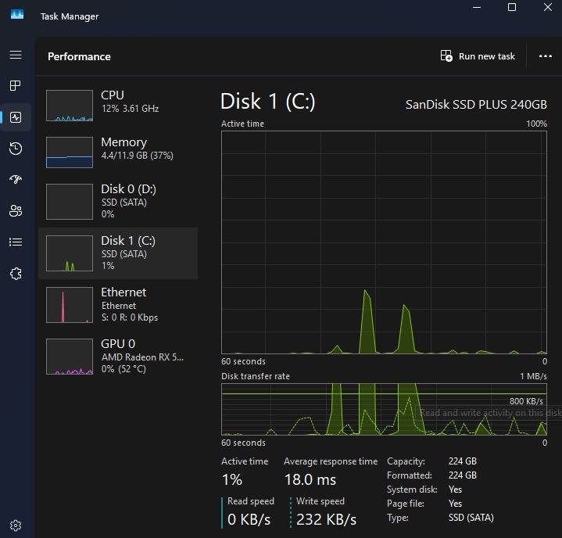Click the Disk transfer rate graph
This screenshot has height=538, width=562.
coord(385,409)
